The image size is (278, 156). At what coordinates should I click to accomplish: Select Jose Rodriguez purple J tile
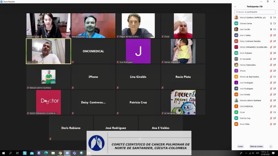coord(138,51)
